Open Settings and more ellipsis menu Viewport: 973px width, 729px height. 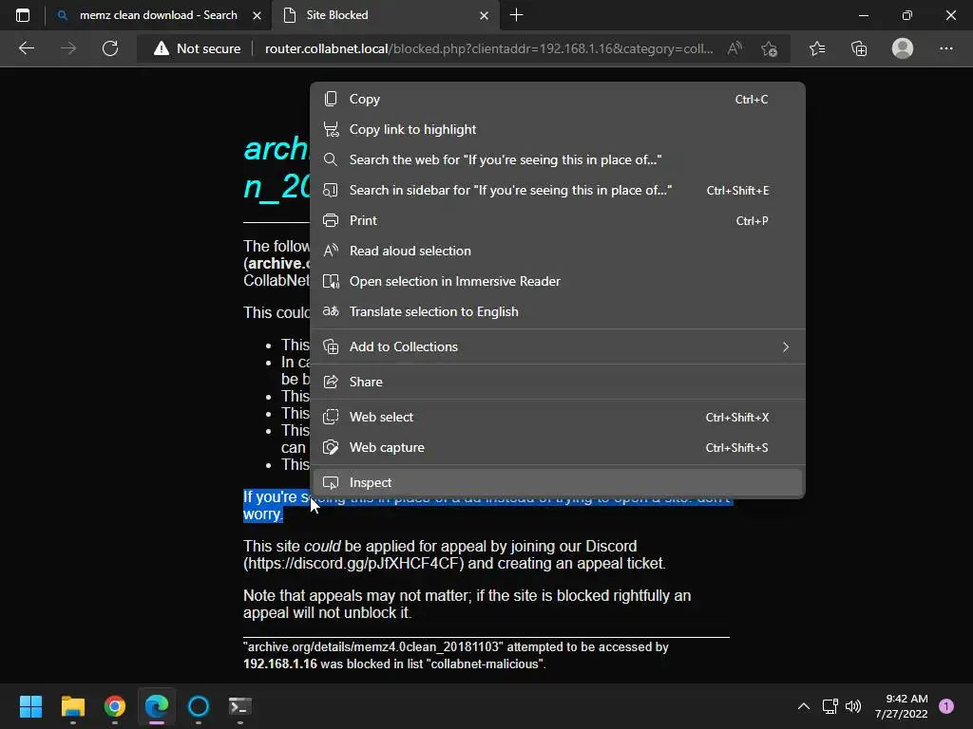coord(945,48)
